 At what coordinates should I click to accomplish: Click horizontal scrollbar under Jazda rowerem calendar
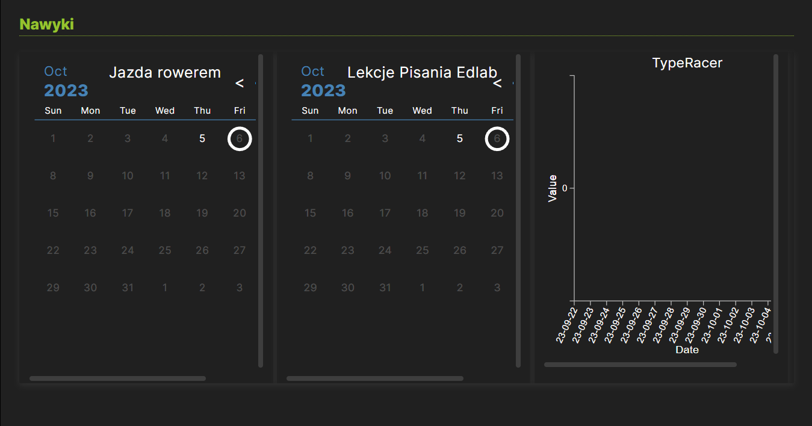[117, 378]
